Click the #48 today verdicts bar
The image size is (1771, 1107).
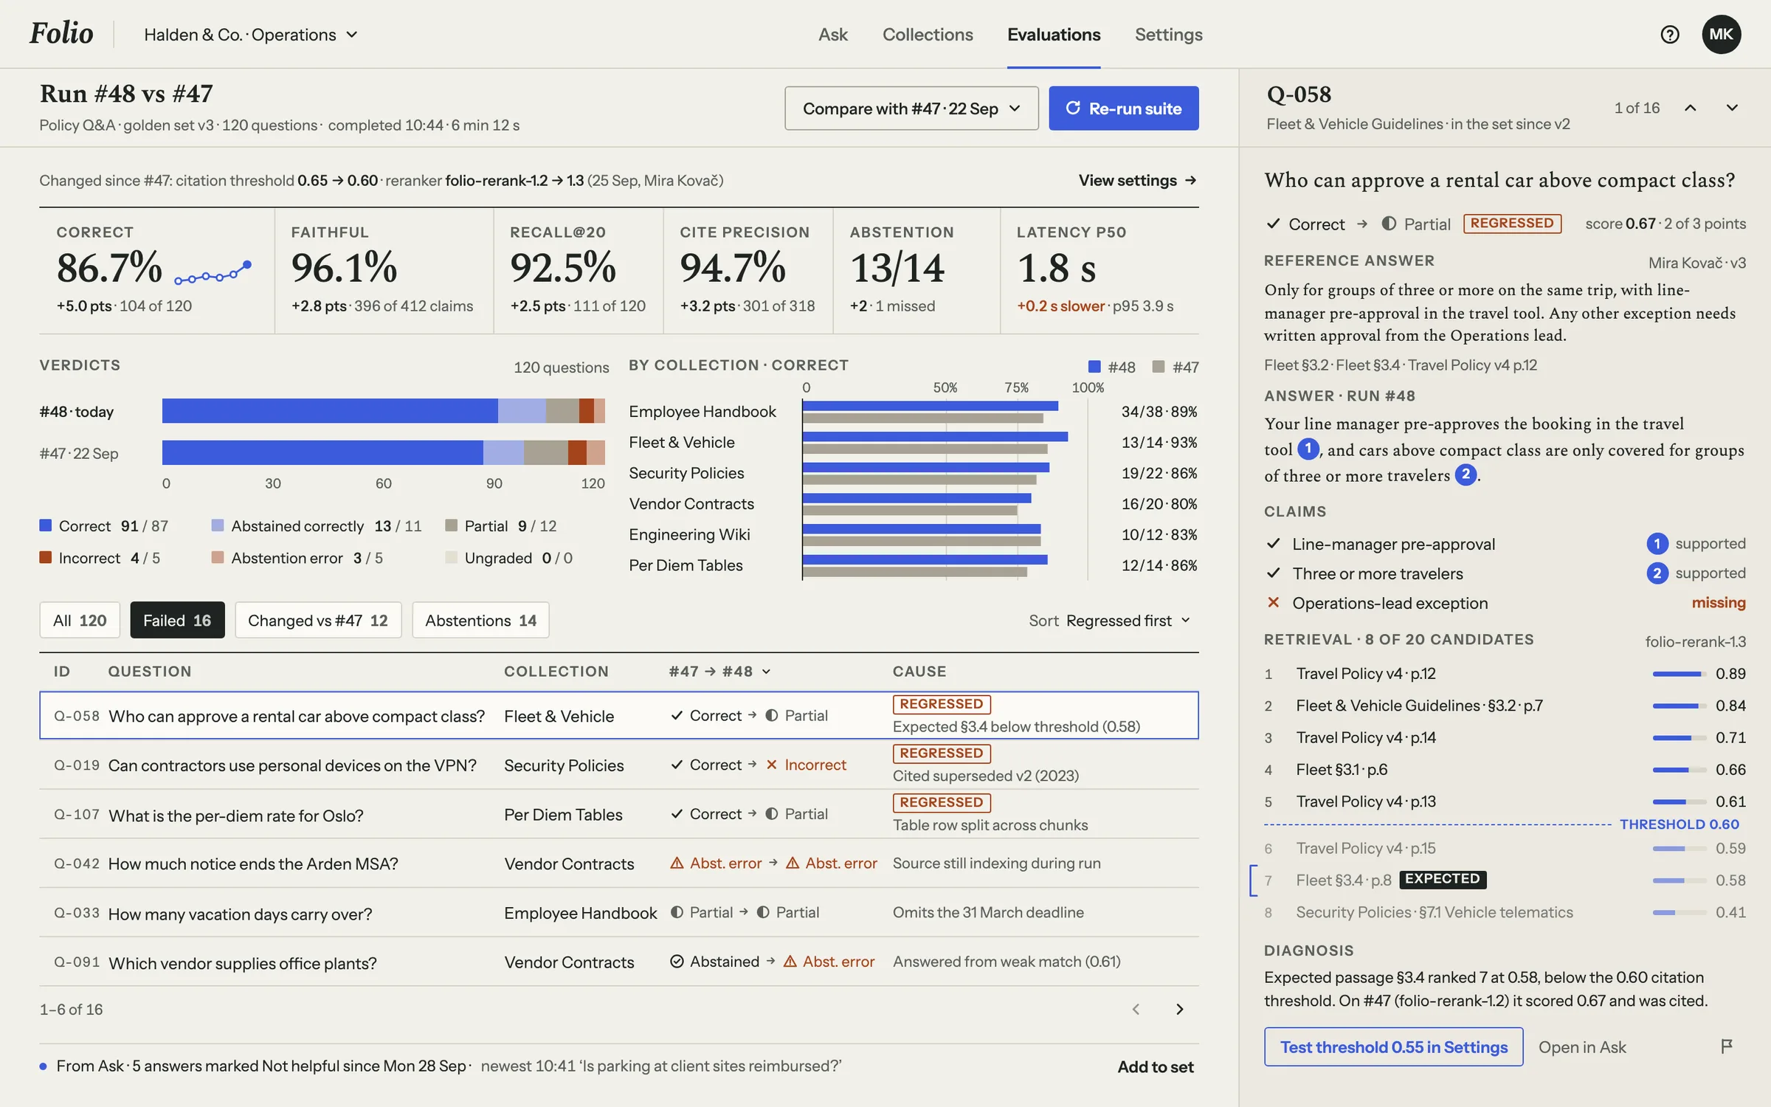click(x=384, y=411)
